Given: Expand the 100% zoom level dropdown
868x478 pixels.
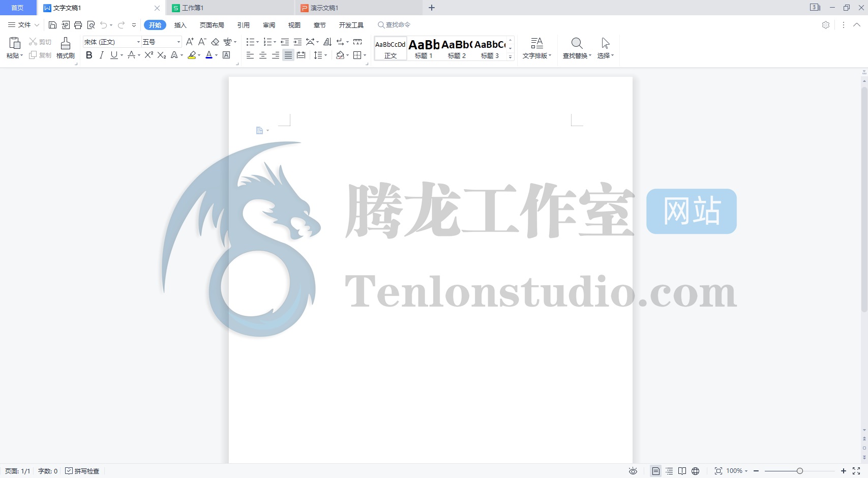Looking at the screenshot, I should [737, 471].
